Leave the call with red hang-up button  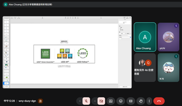click(159, 101)
